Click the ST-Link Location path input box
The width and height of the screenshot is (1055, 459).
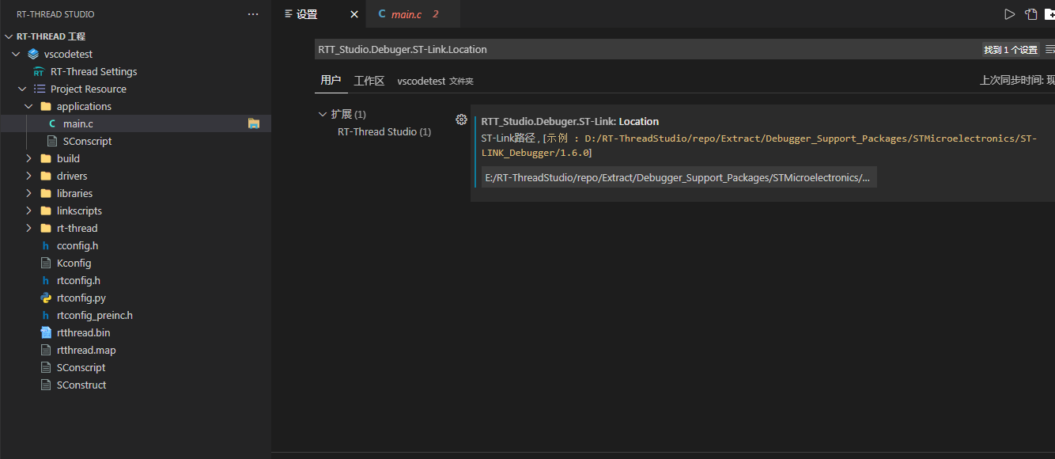point(678,176)
